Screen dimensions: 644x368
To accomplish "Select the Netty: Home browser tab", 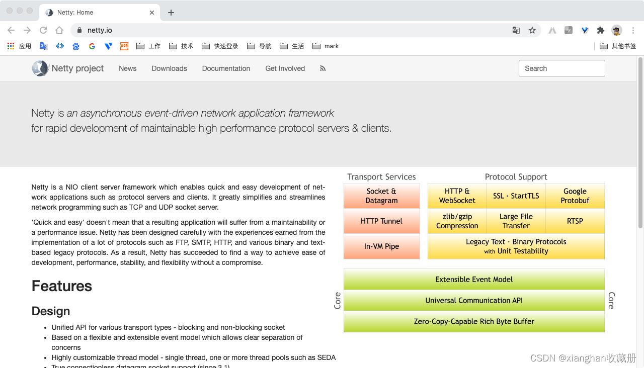I will (101, 13).
